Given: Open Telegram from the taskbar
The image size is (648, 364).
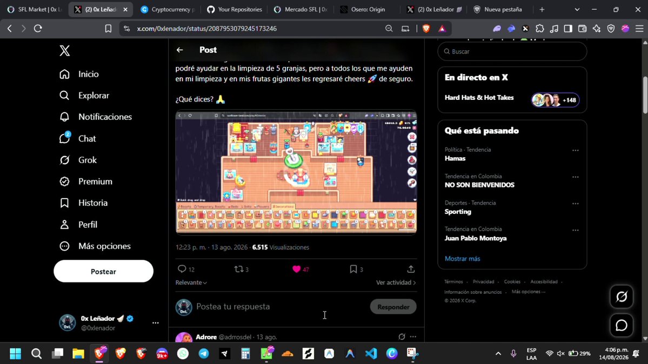Looking at the screenshot, I should [204, 353].
